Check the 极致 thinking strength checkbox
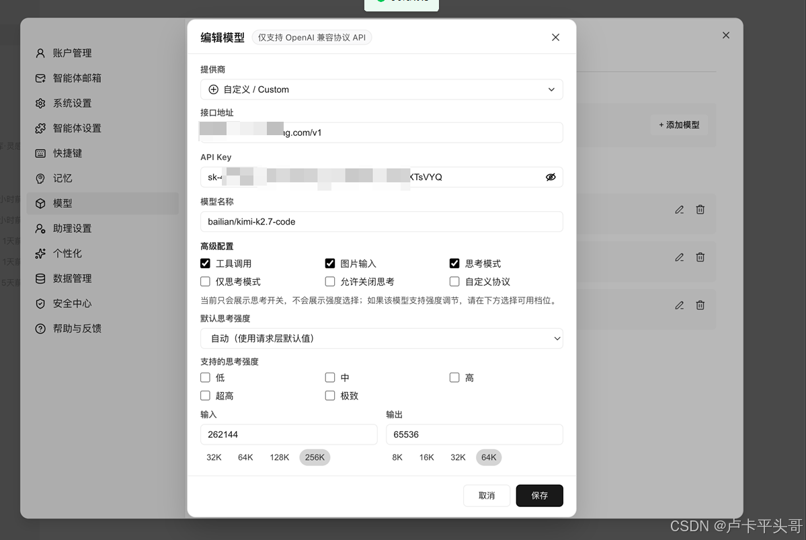Image resolution: width=806 pixels, height=540 pixels. coord(330,395)
